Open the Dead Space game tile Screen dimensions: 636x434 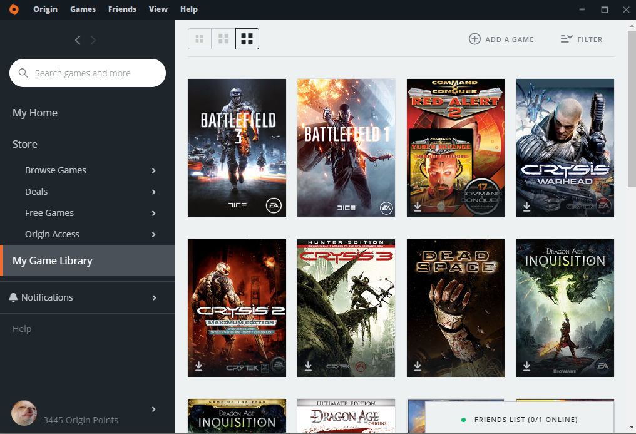tap(456, 308)
